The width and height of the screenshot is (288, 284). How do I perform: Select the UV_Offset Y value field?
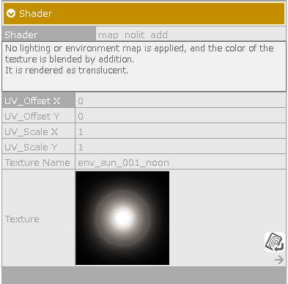180,116
